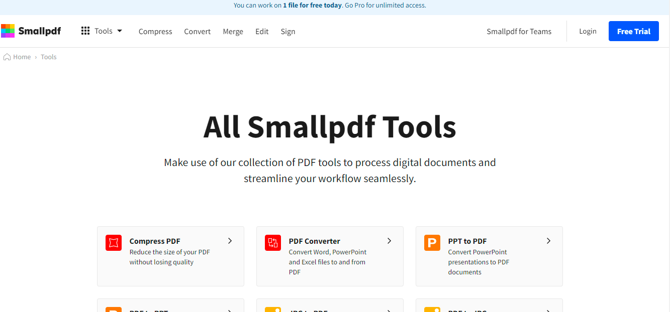Click "Convert Word, PowerPoint and Excel files" description
This screenshot has width=670, height=312.
coord(328,262)
